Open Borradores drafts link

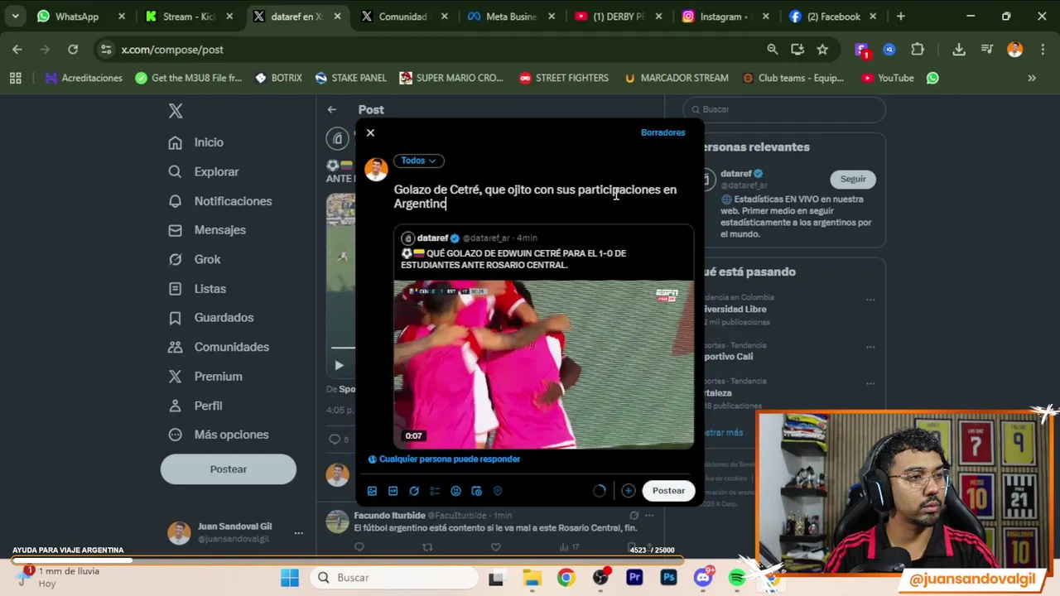pyautogui.click(x=662, y=132)
